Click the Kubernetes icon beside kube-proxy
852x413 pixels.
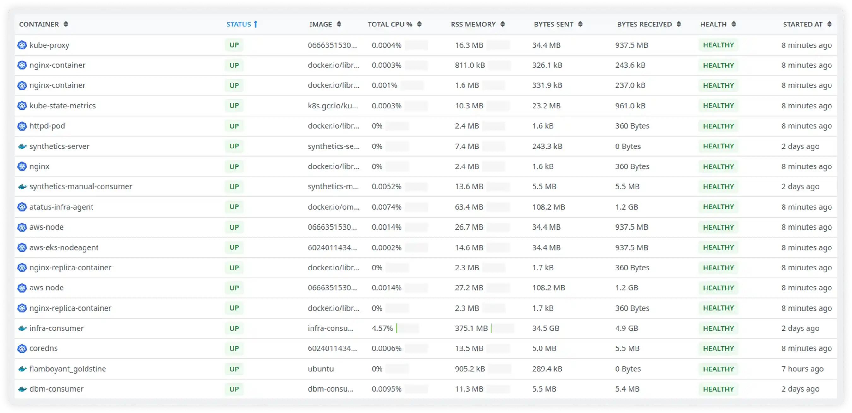coord(22,45)
